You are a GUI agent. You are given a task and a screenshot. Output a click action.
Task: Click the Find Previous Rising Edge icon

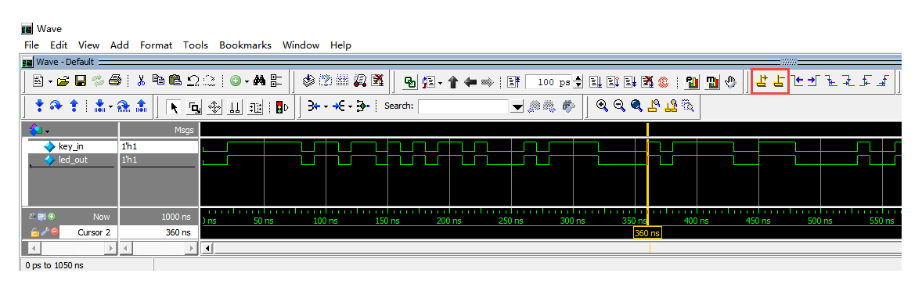point(866,81)
